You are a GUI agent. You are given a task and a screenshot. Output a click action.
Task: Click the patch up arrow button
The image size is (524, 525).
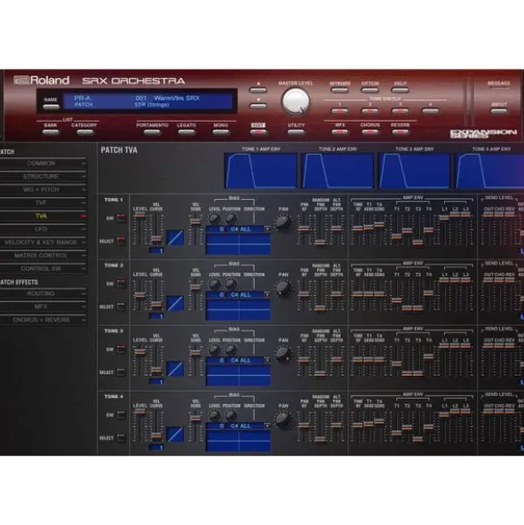(258, 90)
